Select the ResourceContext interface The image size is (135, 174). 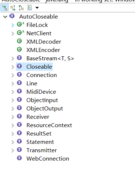click(x=49, y=125)
